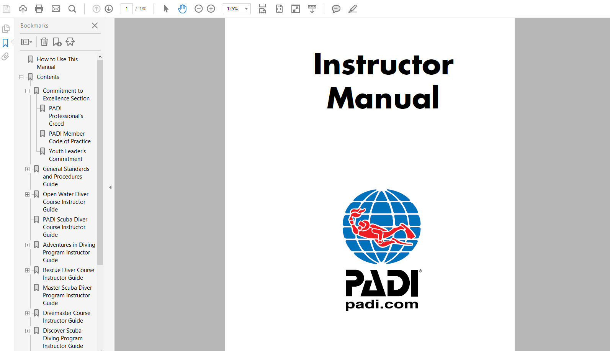The image size is (610, 351).
Task: Click the zoom out minus icon
Action: (x=198, y=8)
